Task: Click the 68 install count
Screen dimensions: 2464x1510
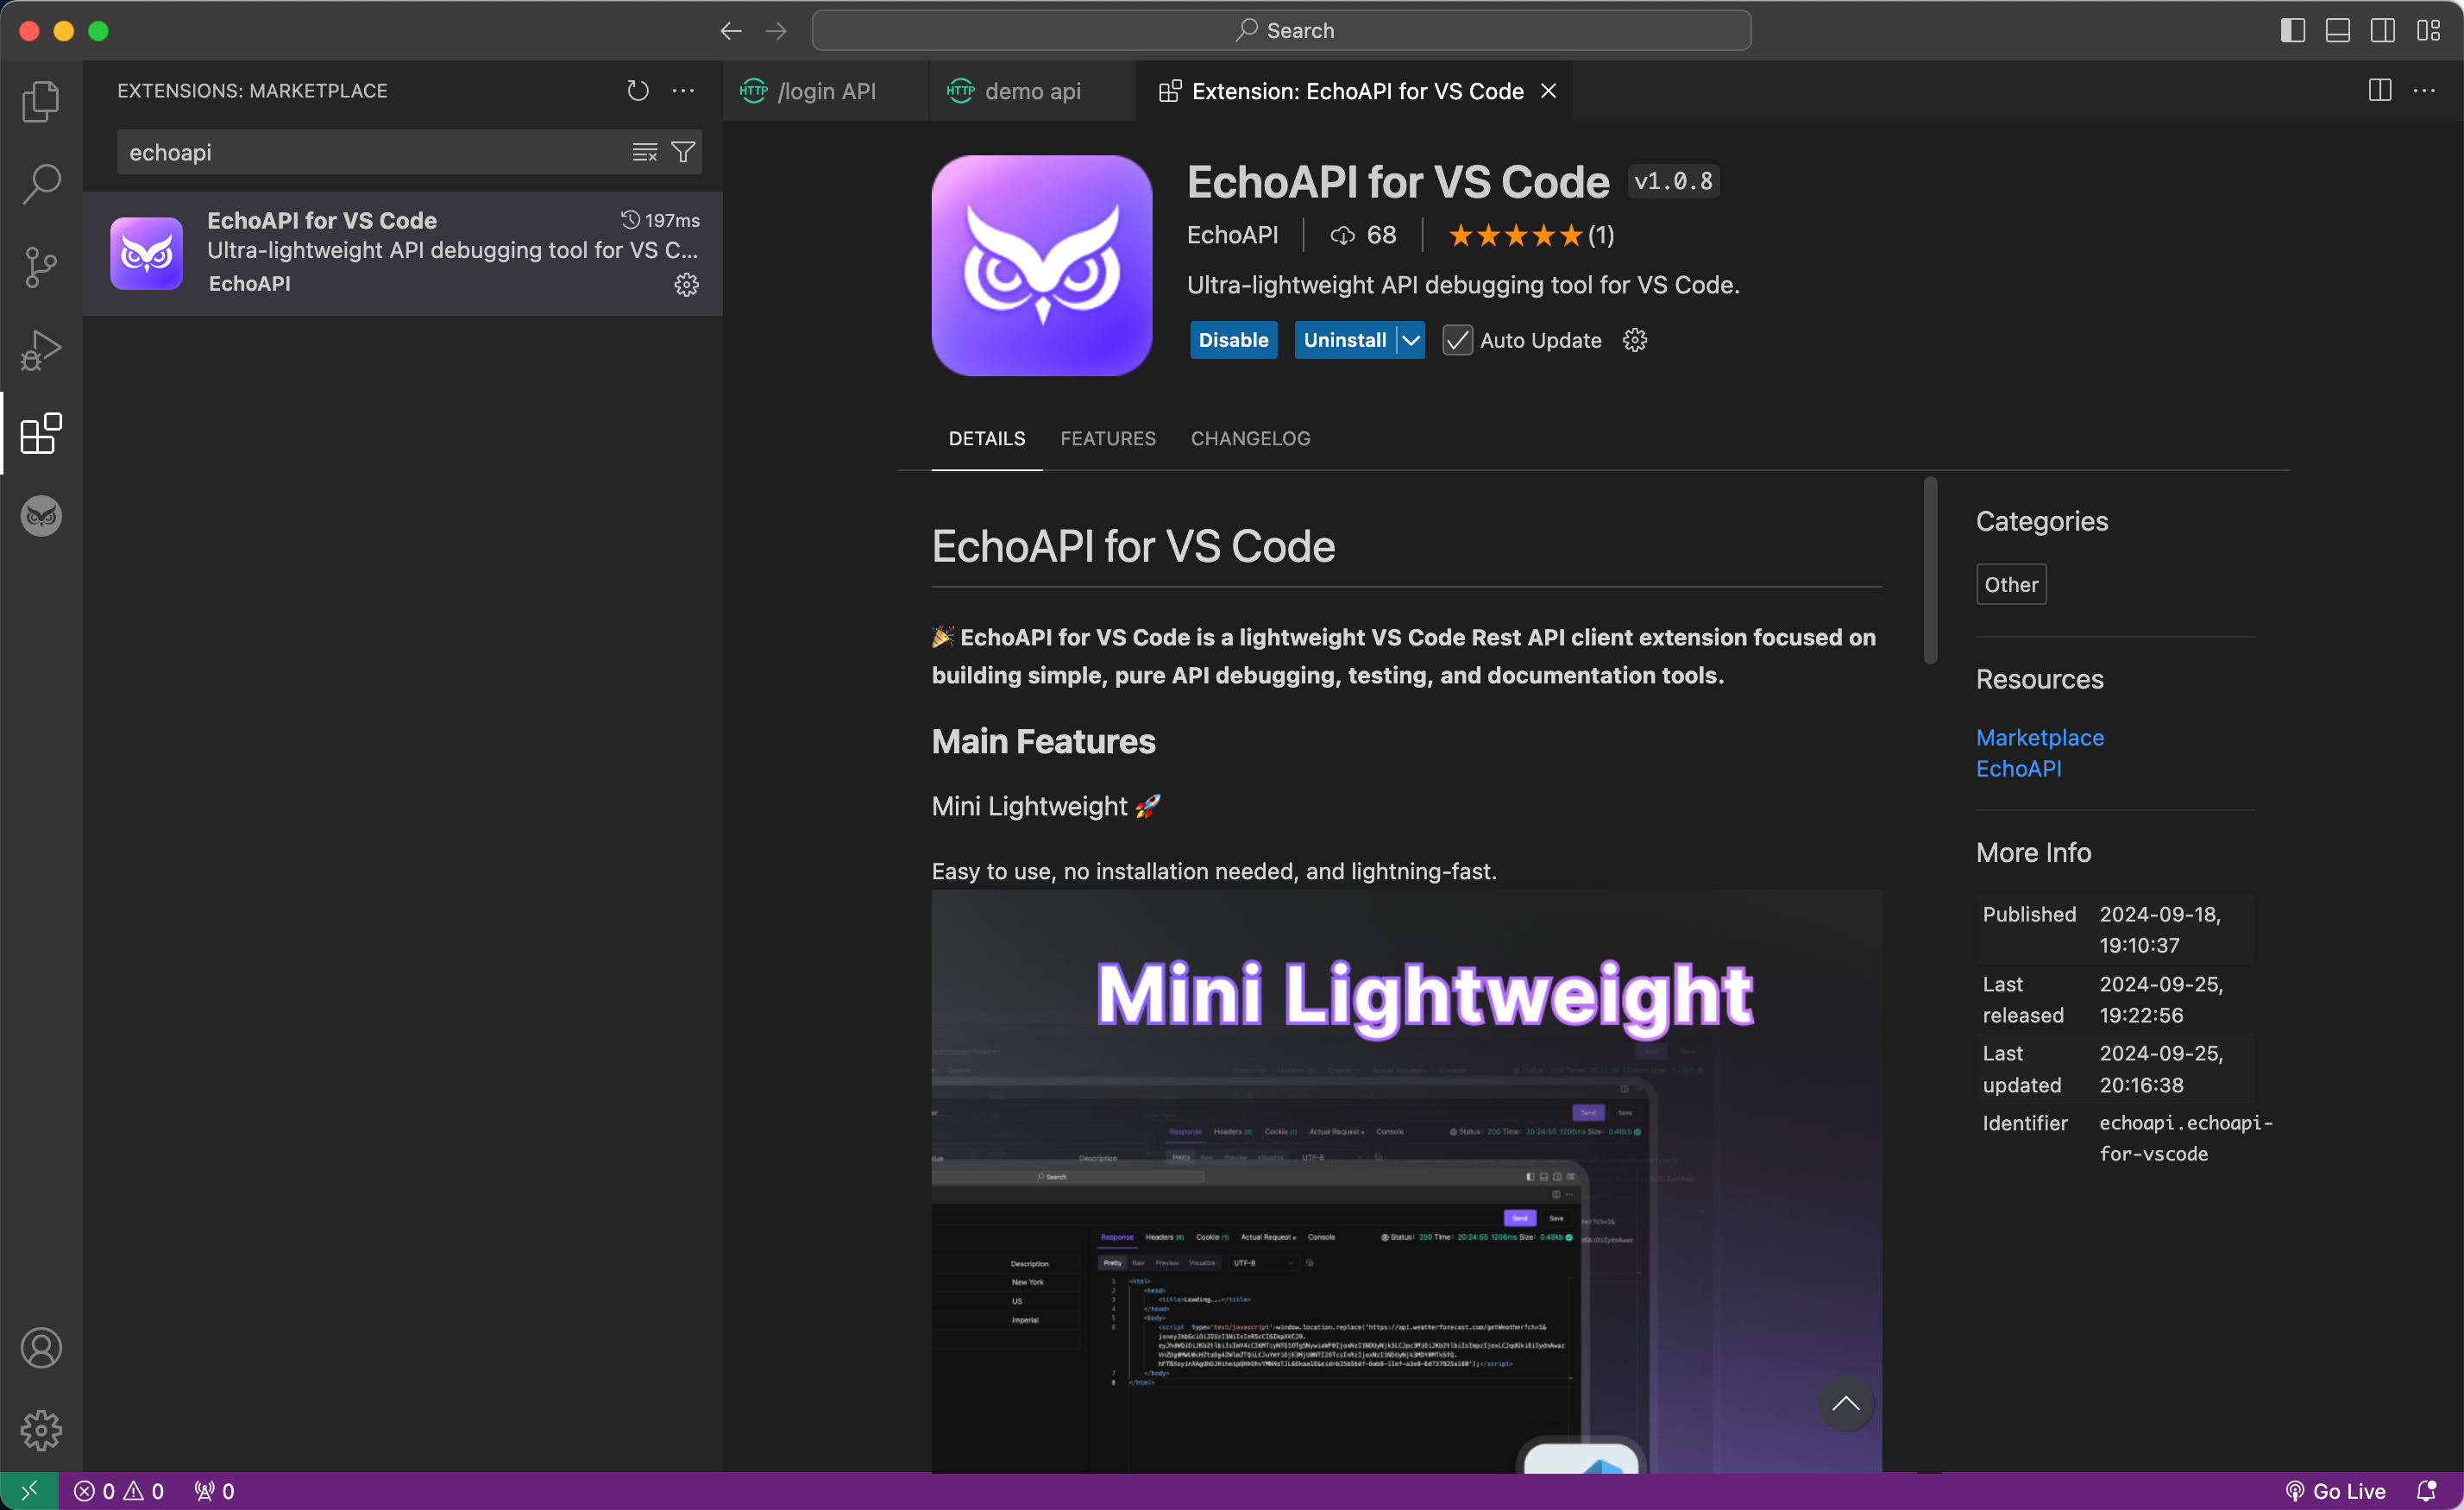Action: [x=1363, y=235]
